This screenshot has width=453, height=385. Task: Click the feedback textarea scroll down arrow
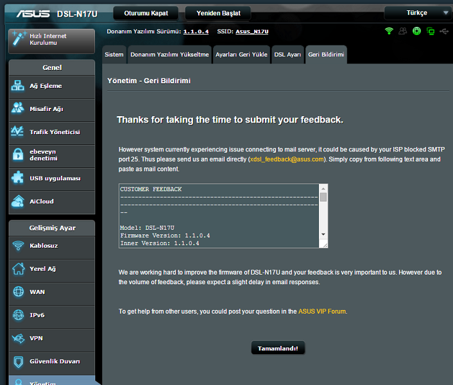(323, 234)
